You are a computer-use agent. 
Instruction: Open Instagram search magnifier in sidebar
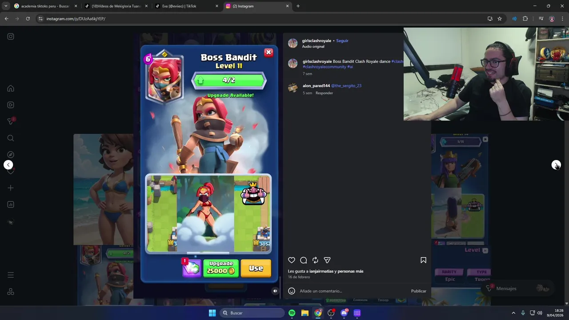[11, 138]
